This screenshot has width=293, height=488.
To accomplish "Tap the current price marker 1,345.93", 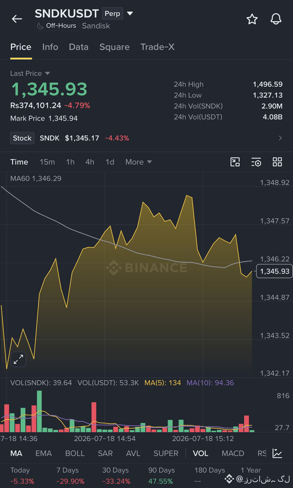I will point(275,271).
